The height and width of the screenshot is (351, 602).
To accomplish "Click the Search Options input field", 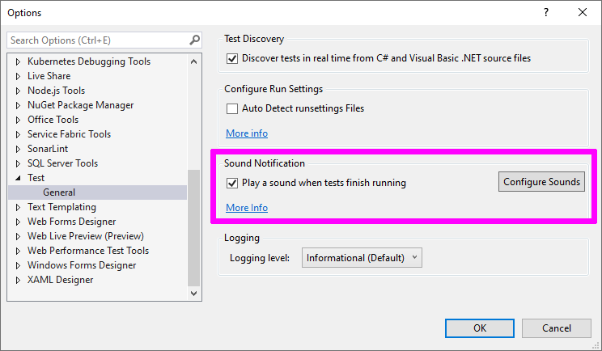I will [99, 40].
